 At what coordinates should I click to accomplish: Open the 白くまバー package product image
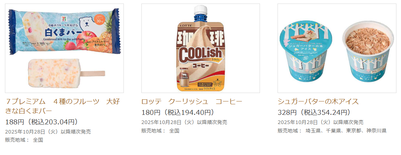(x=64, y=48)
